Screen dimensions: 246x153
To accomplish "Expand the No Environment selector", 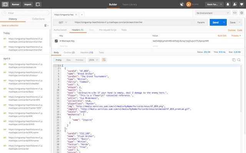I will click(x=213, y=13).
